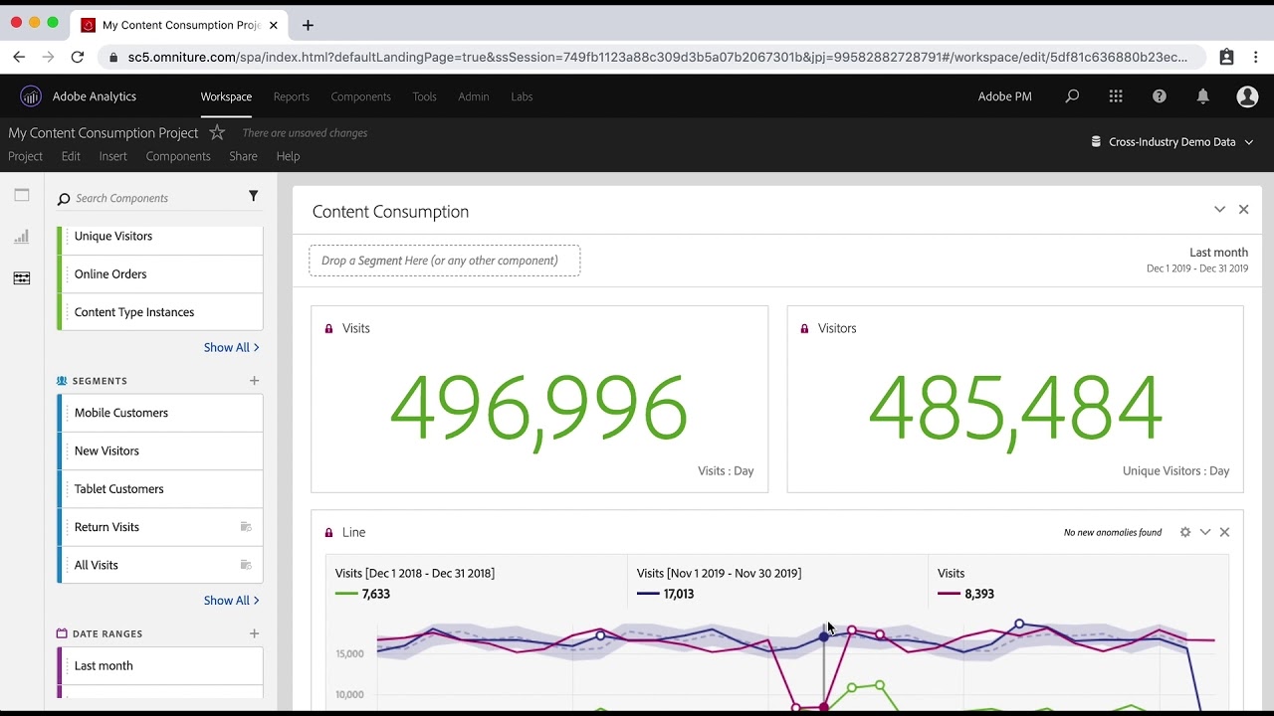Screen dimensions: 1274x716
Task: Click the lock icon on Visits tile
Action: (x=329, y=328)
